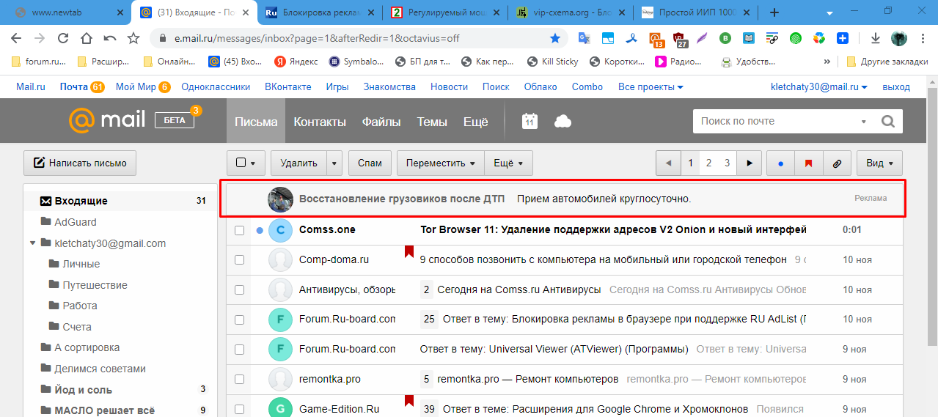Screen dimensions: 938x417
Task: Open a new browser tab with plus
Action: point(774,12)
